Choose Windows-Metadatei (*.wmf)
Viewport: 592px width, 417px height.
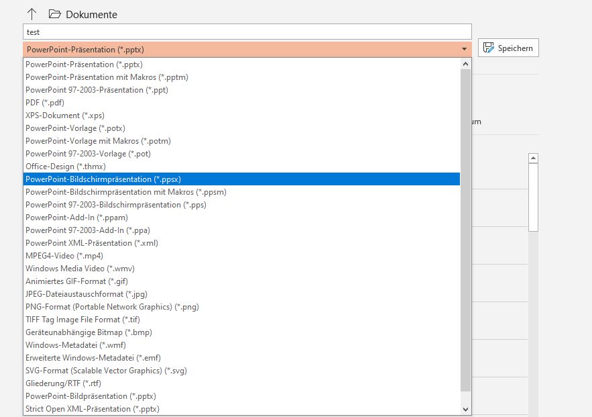pos(241,345)
